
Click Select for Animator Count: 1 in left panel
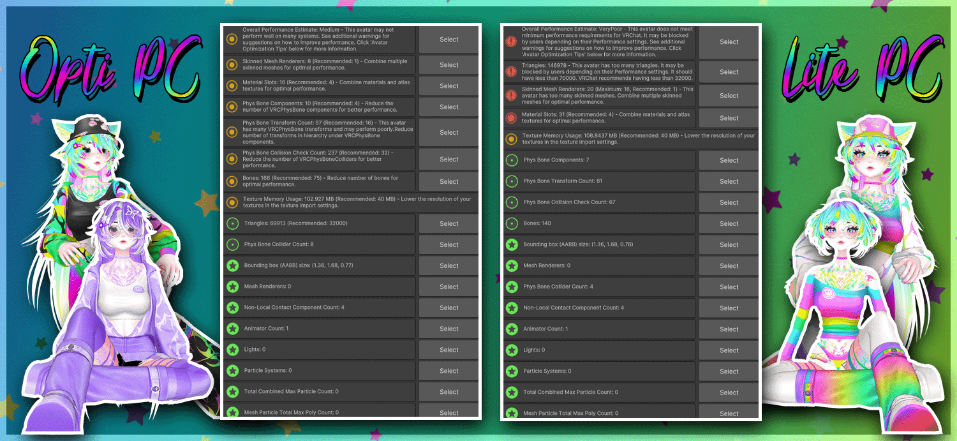coord(449,329)
